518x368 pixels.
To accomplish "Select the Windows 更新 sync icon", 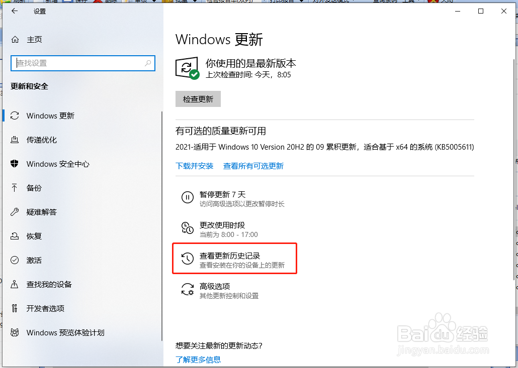I will tap(15, 116).
